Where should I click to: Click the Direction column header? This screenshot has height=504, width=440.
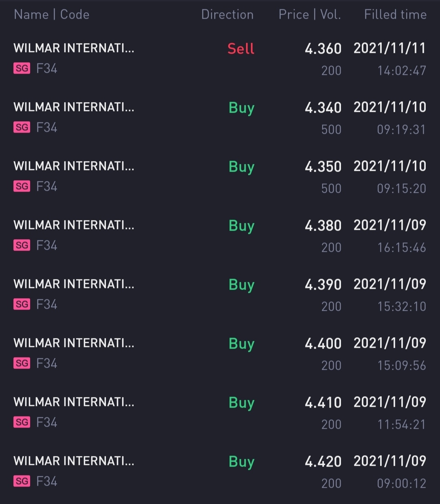pyautogui.click(x=227, y=15)
